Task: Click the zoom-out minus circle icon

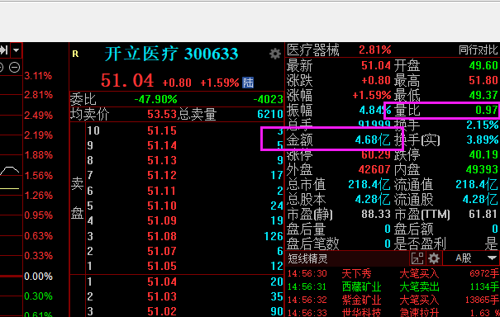Action: (14, 67)
